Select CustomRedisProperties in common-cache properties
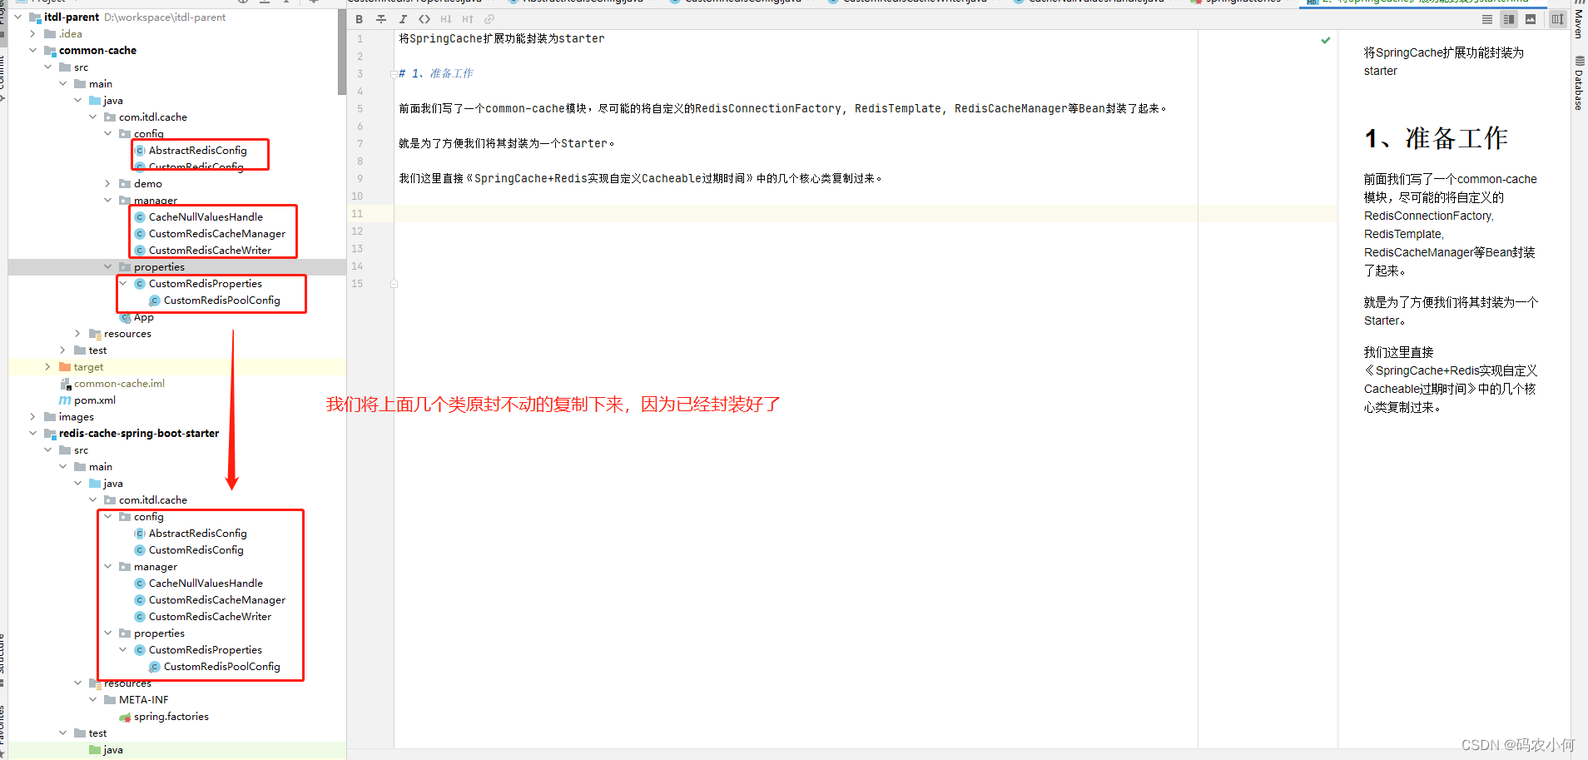This screenshot has height=760, width=1588. [x=205, y=283]
